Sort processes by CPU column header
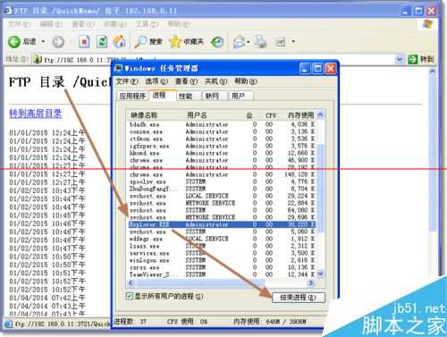The width and height of the screenshot is (447, 337). coord(271,115)
